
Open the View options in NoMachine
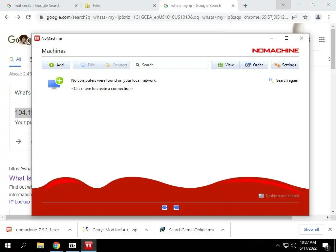[225, 65]
